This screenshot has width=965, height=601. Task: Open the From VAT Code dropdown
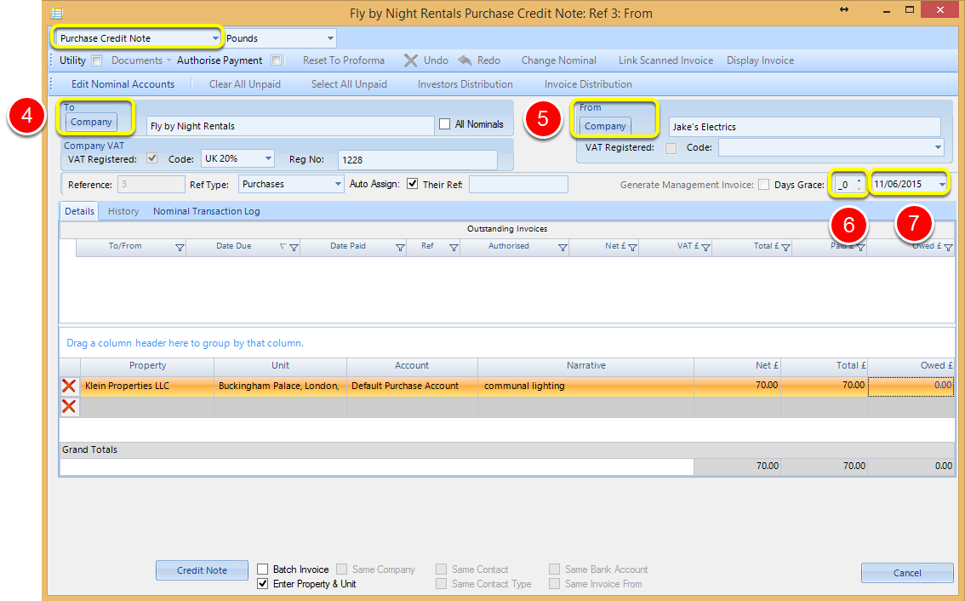pos(938,147)
